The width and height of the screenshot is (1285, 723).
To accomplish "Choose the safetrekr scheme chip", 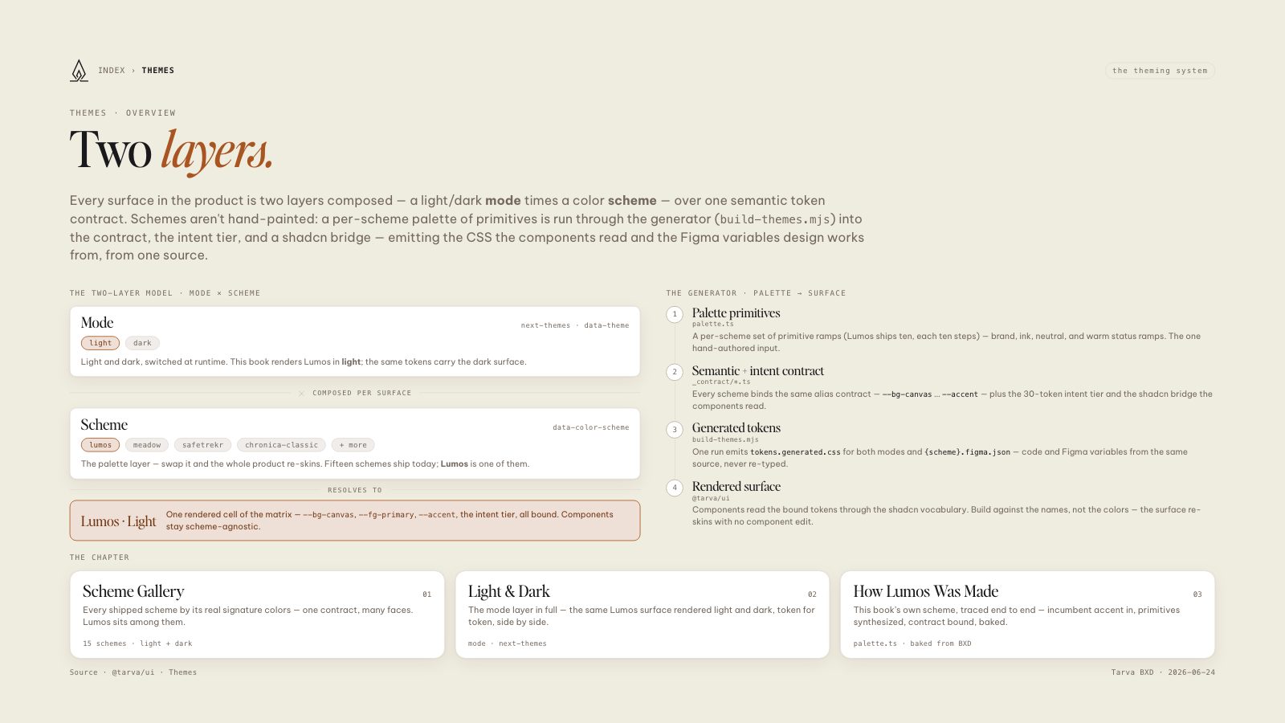I will [202, 445].
